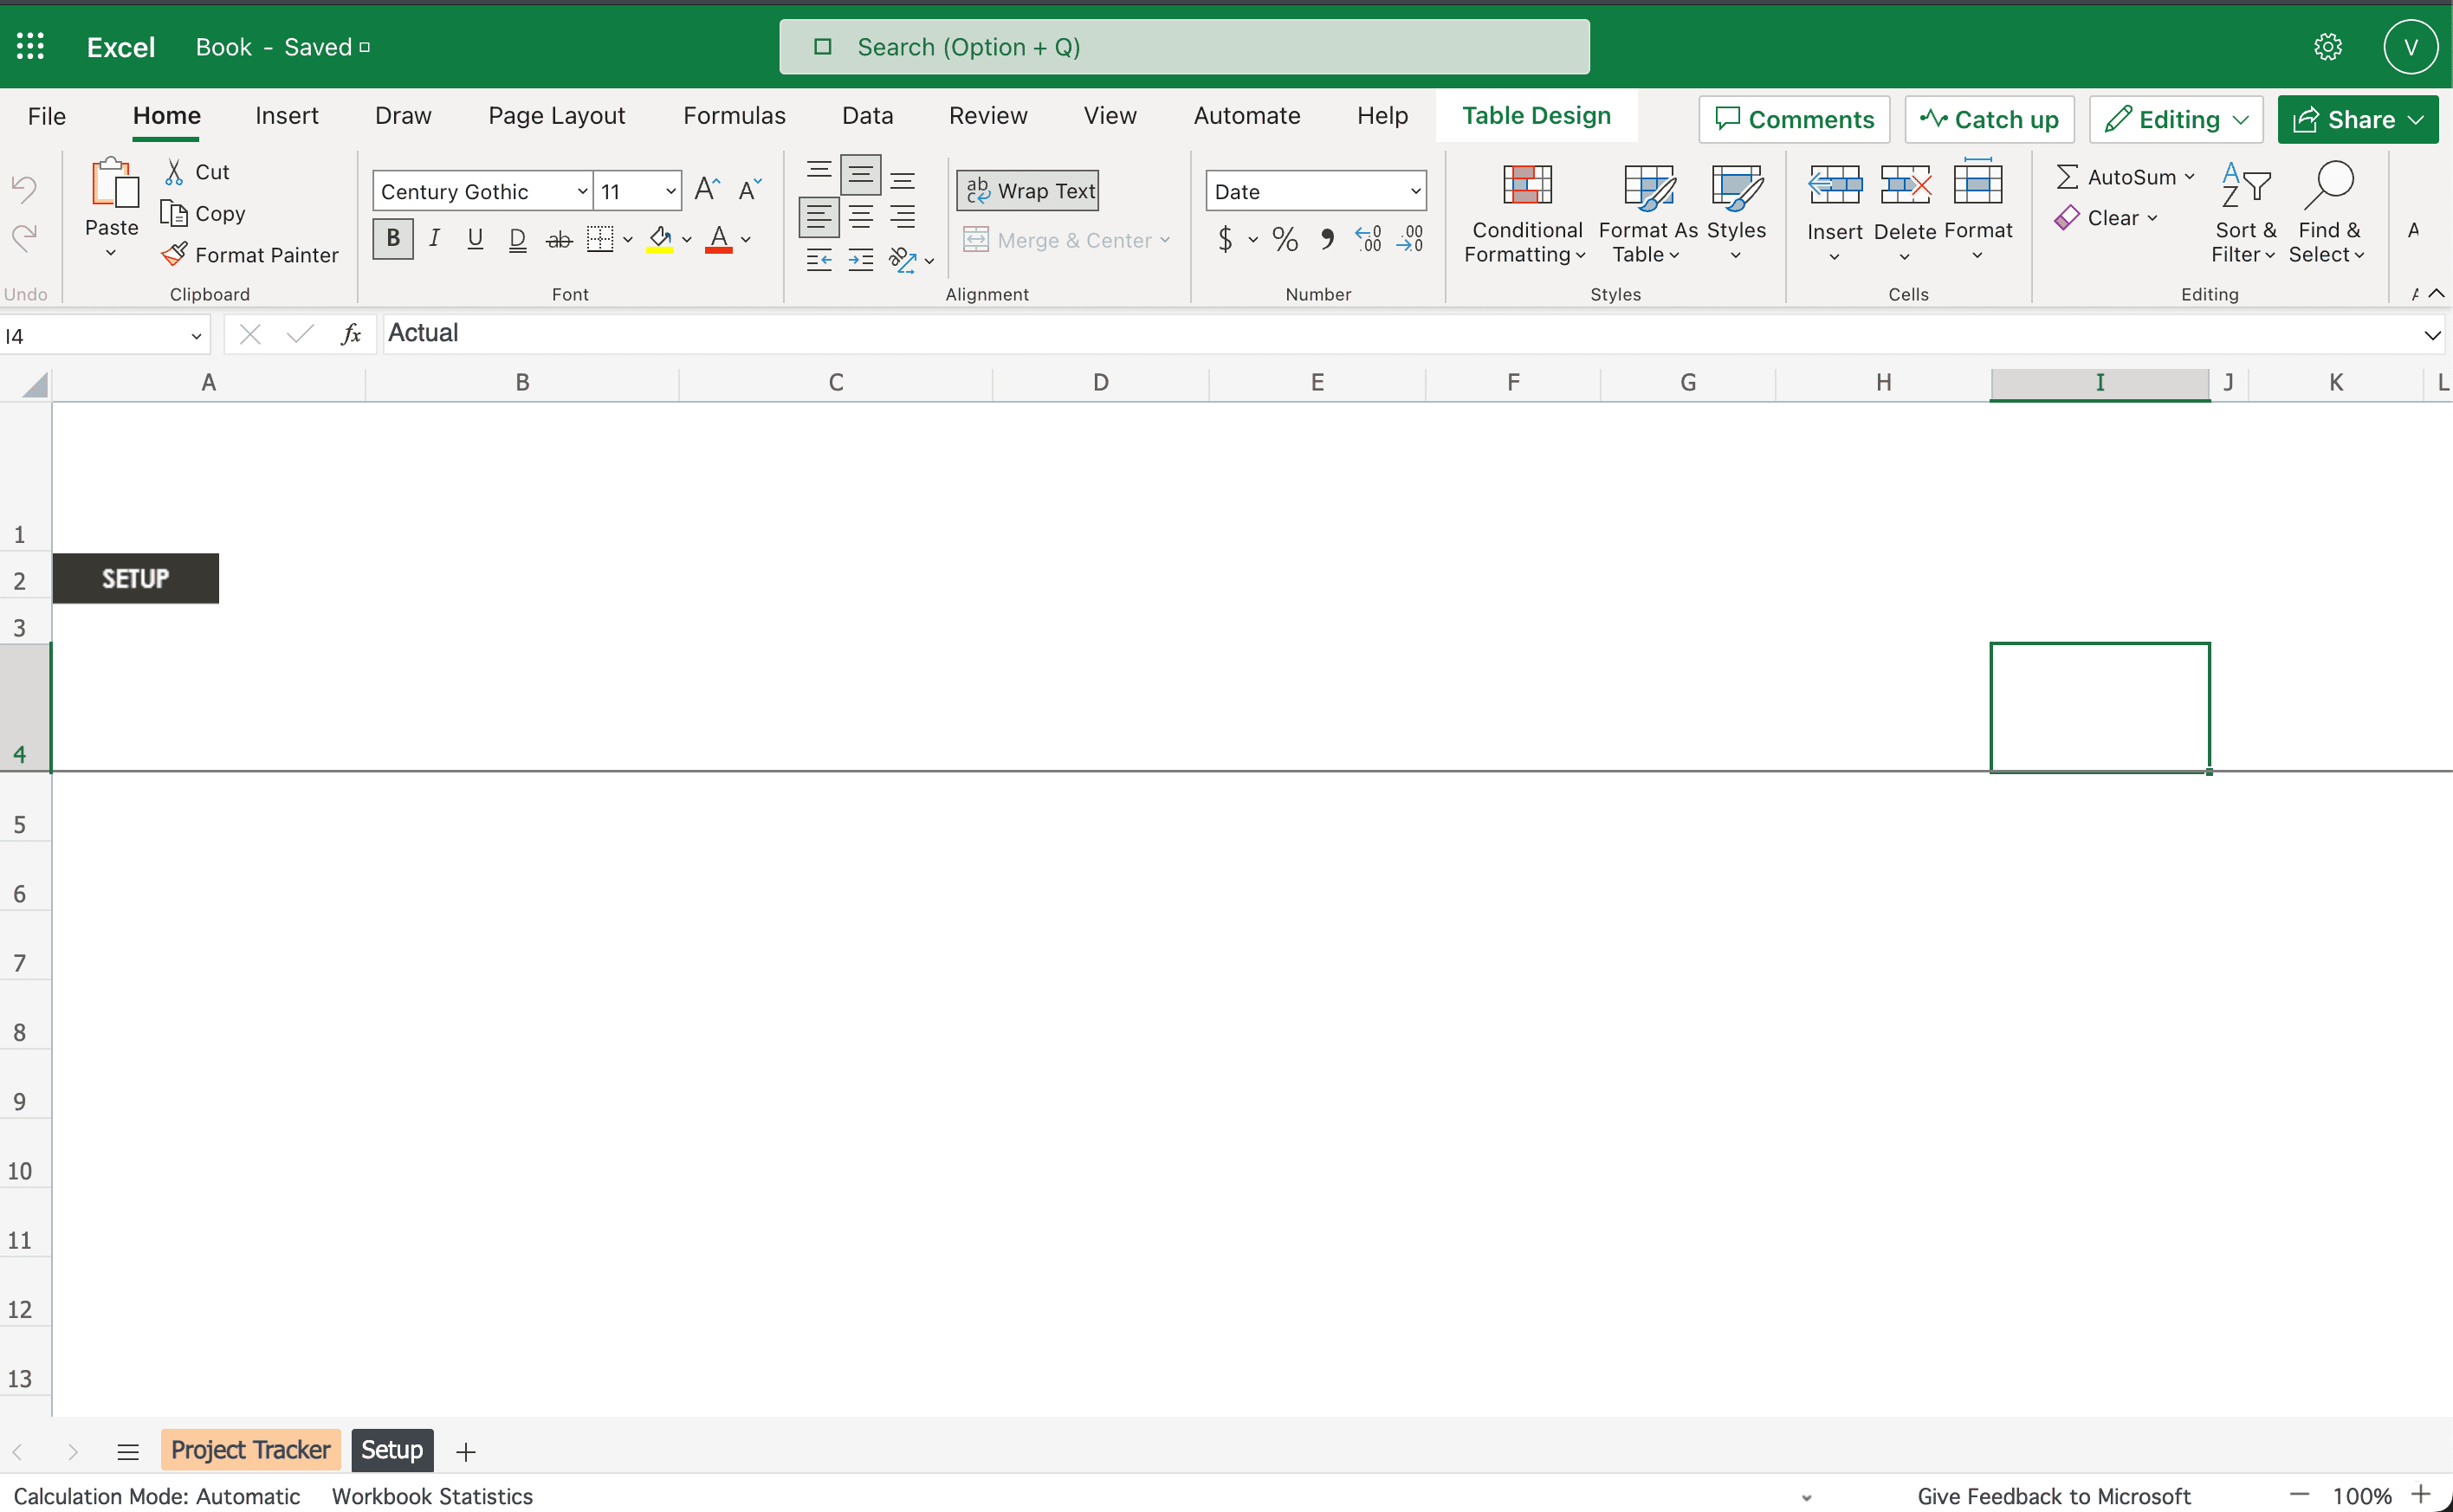Click decrease decimal icon

pos(1410,238)
